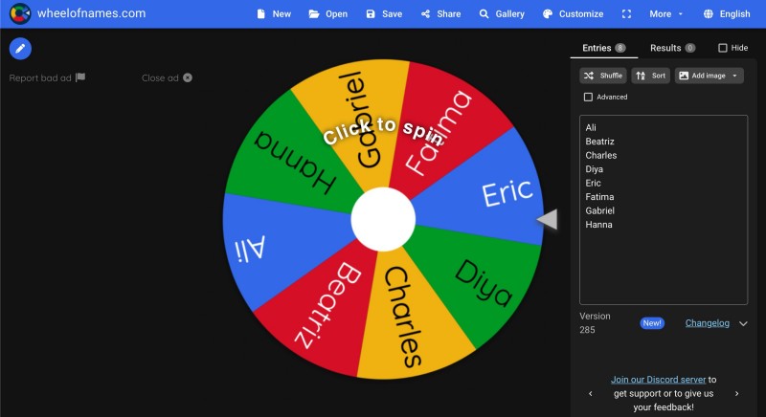This screenshot has height=417, width=766.
Task: Save the current wheel
Action: tap(385, 14)
